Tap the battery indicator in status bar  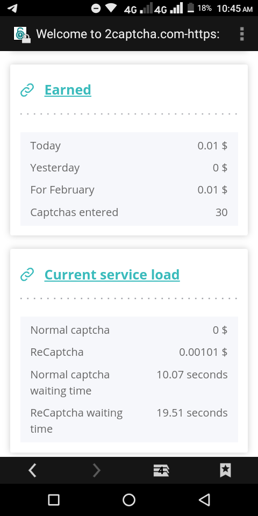190,8
